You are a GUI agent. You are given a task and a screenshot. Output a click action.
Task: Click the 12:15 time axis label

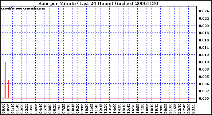(x=100, y=109)
